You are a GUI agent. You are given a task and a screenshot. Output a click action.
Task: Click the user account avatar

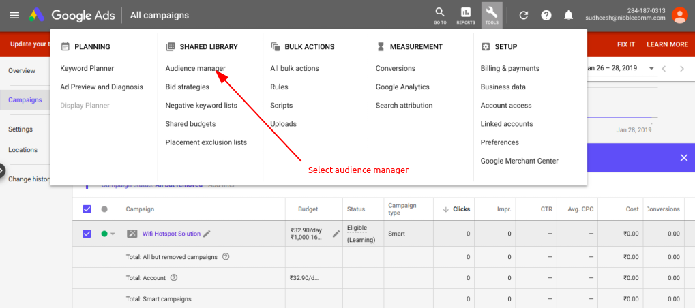click(679, 15)
